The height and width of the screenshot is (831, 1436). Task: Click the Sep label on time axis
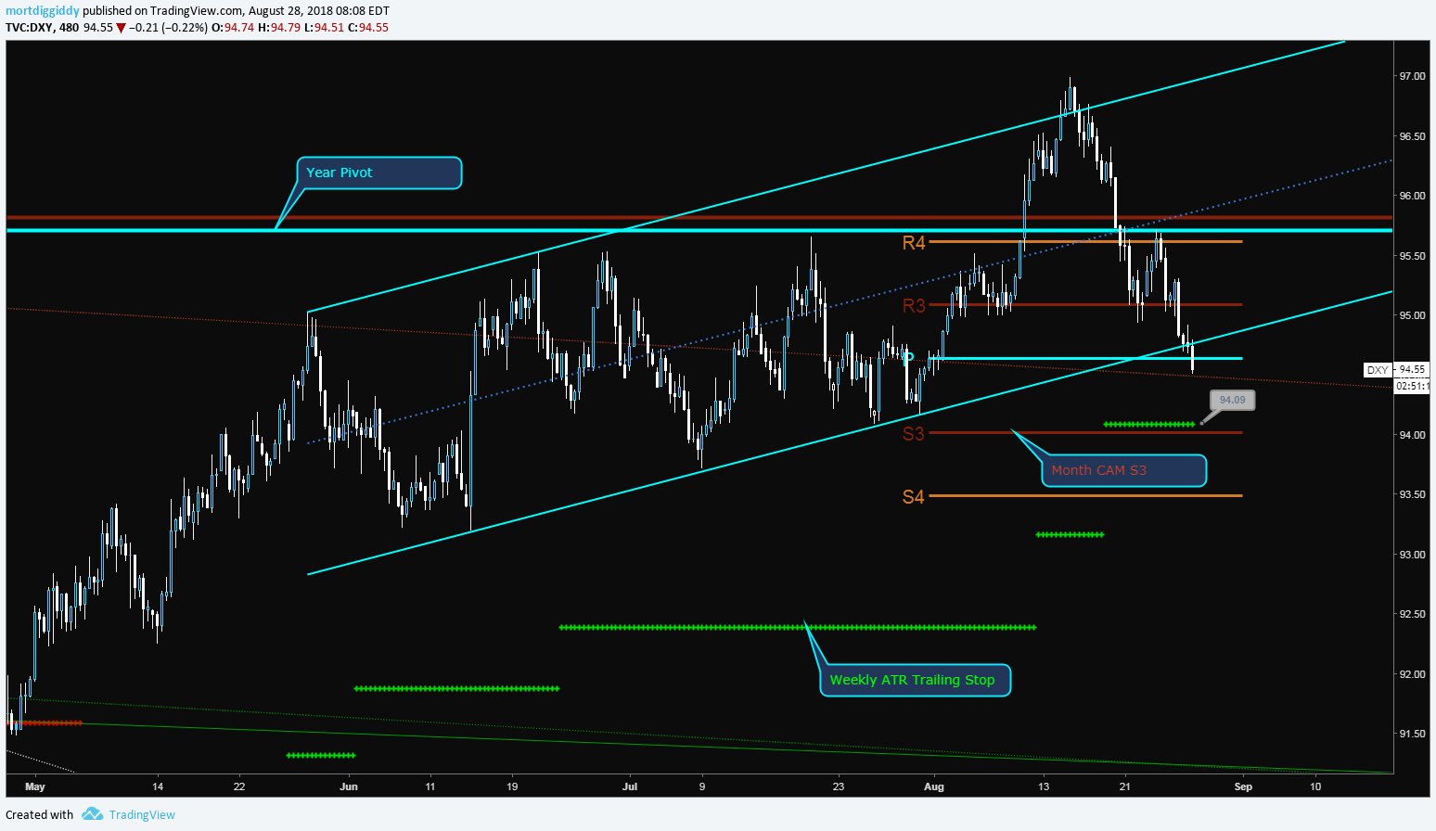coord(1243,786)
